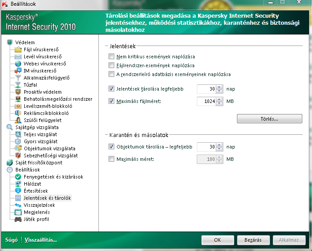Increase the Maximális fájlméret MB value
Screen dimensions: 312x251
[x=219, y=99]
